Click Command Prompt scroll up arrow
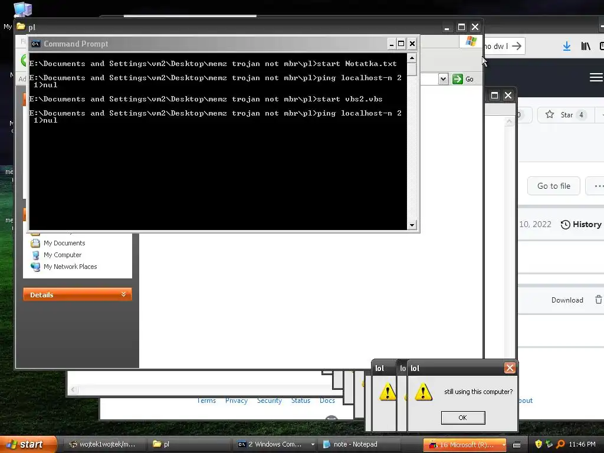604x453 pixels. pyautogui.click(x=412, y=58)
